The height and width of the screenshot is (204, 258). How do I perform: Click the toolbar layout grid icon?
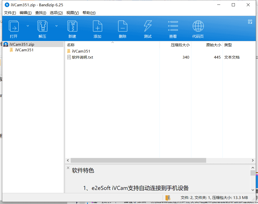click(250, 22)
